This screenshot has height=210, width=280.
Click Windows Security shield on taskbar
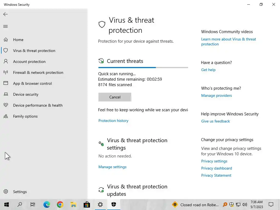[x=113, y=205]
